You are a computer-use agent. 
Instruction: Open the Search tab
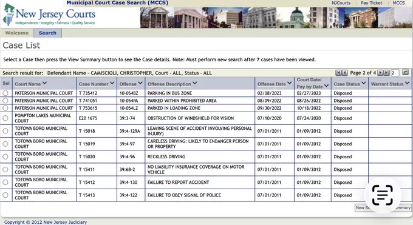point(47,33)
